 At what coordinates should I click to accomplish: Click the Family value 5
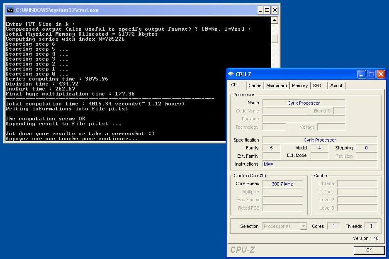[x=271, y=148]
